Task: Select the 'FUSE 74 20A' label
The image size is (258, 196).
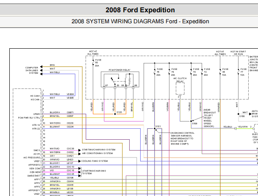Action: coord(174,72)
